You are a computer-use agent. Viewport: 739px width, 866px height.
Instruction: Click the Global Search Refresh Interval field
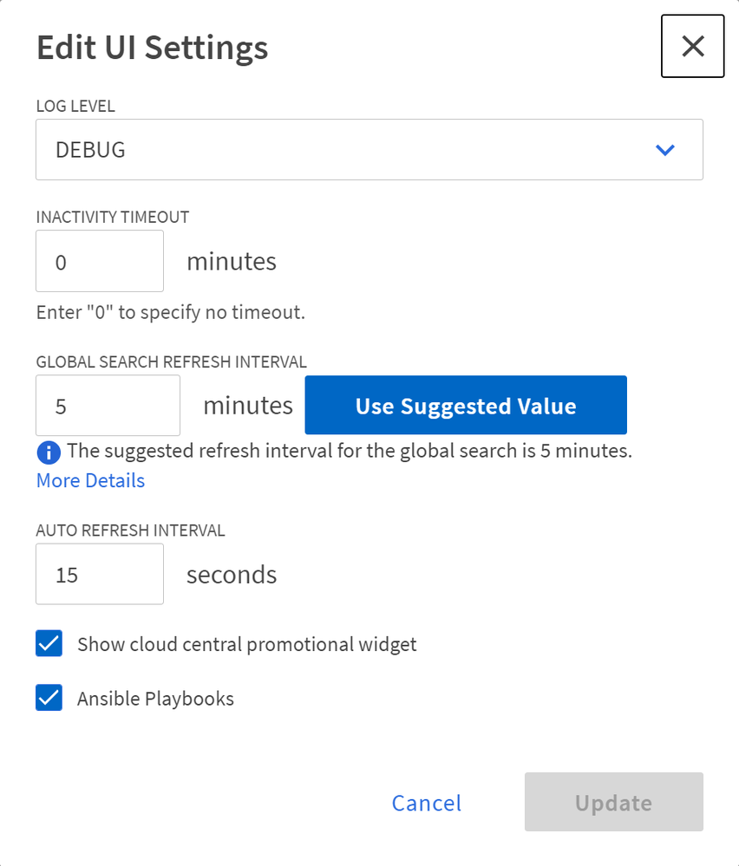pos(108,406)
